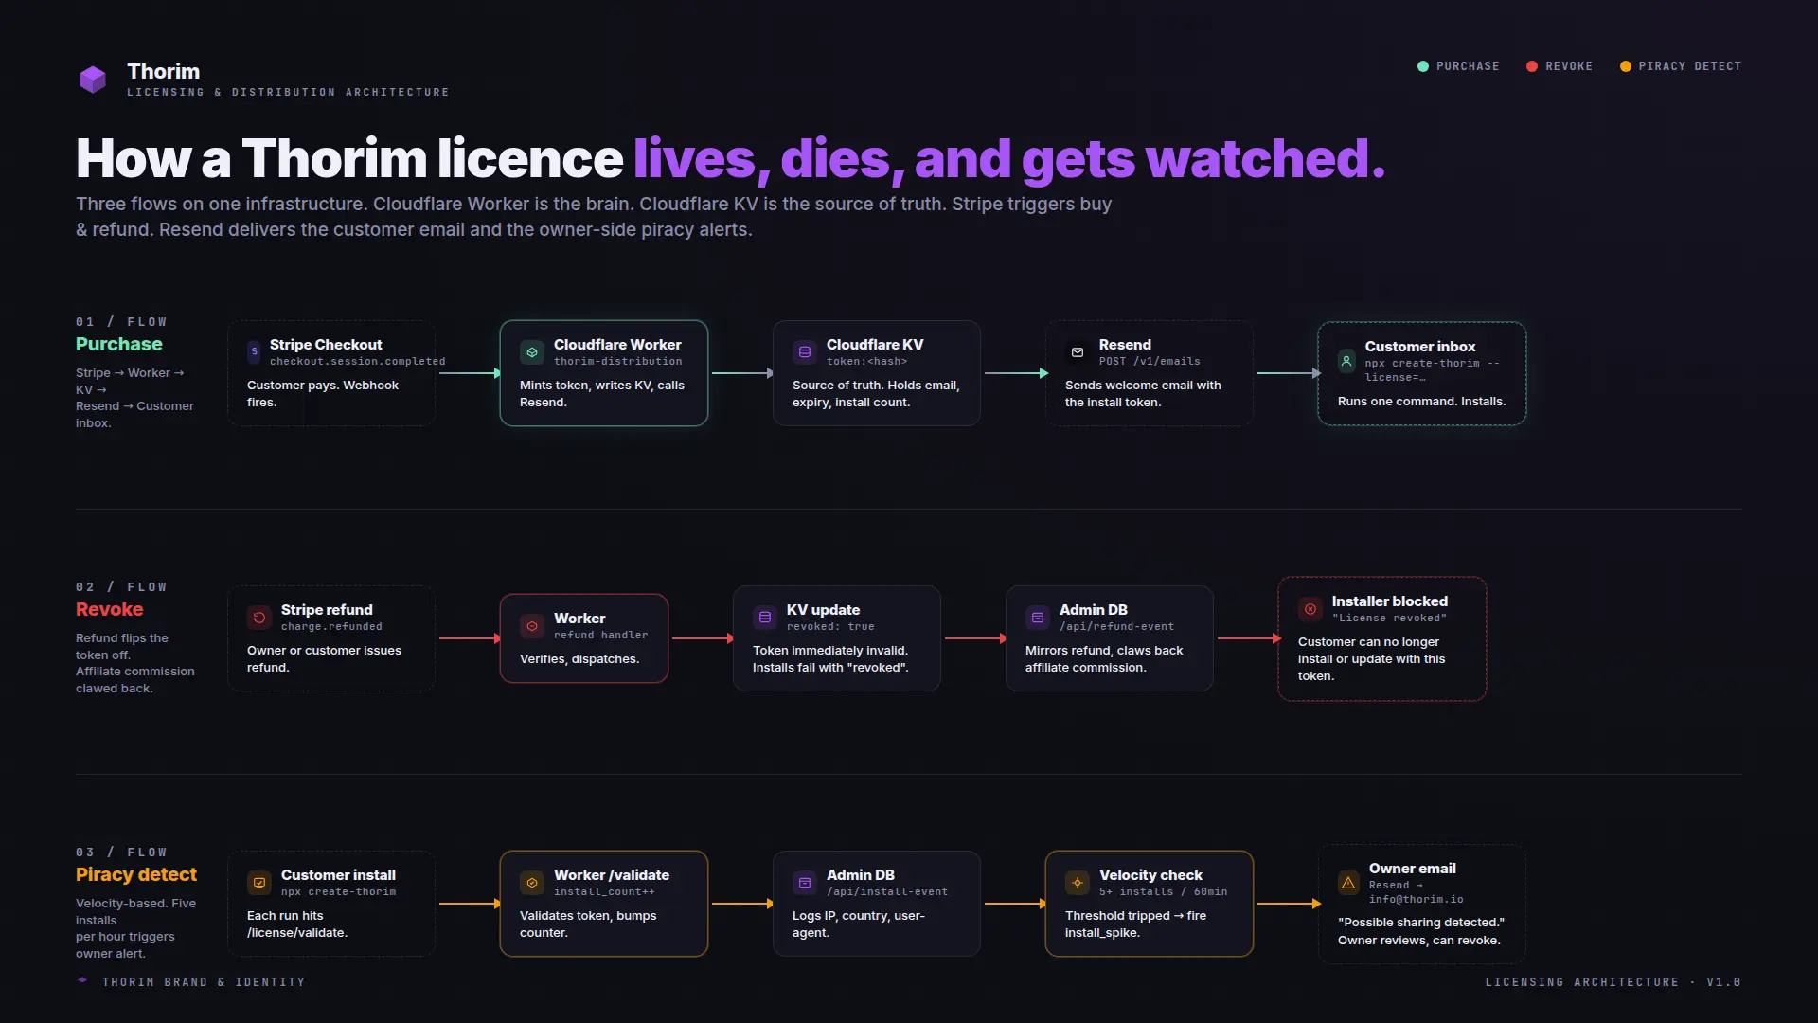Click the Cloudflare KV card title
The width and height of the screenshot is (1818, 1023).
875,345
